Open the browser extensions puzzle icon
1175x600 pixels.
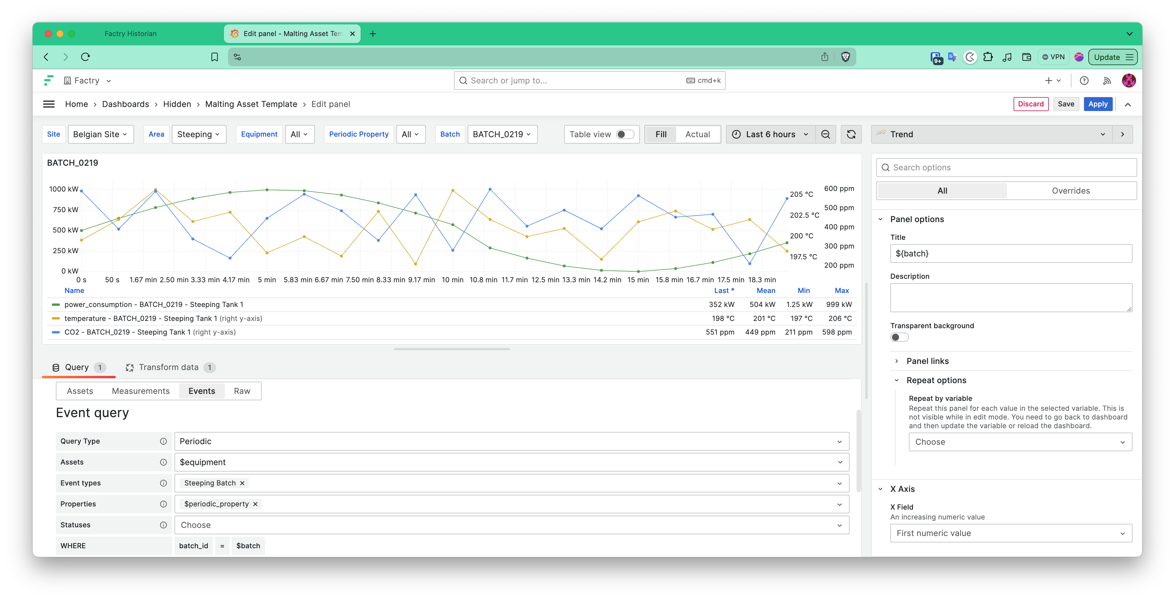988,57
